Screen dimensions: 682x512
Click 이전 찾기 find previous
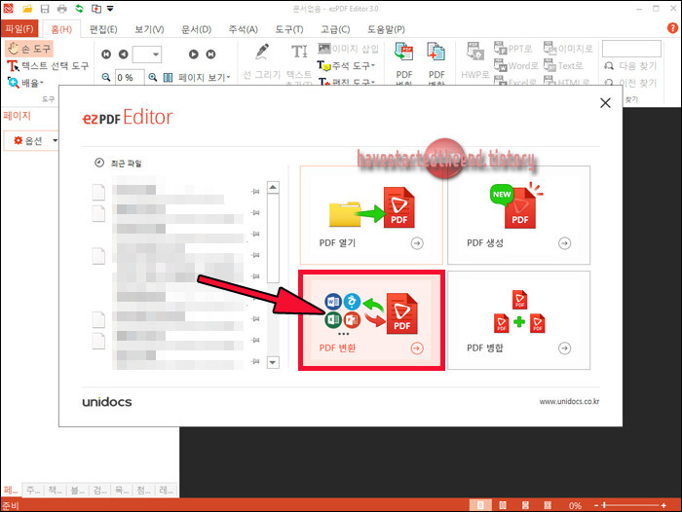[x=630, y=82]
